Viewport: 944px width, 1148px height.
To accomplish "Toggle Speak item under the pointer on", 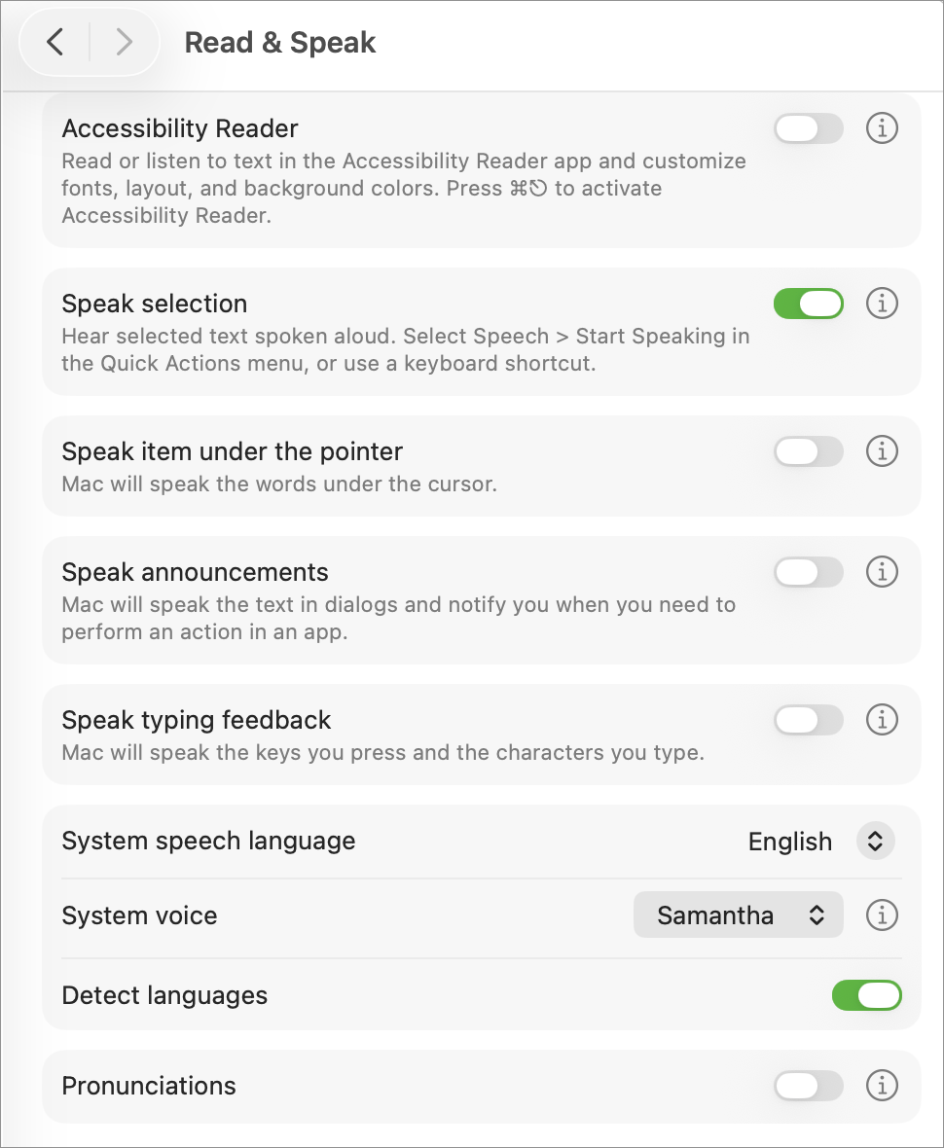I will click(x=808, y=451).
